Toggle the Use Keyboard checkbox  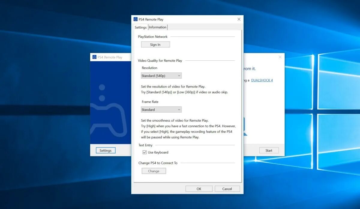tap(145, 152)
